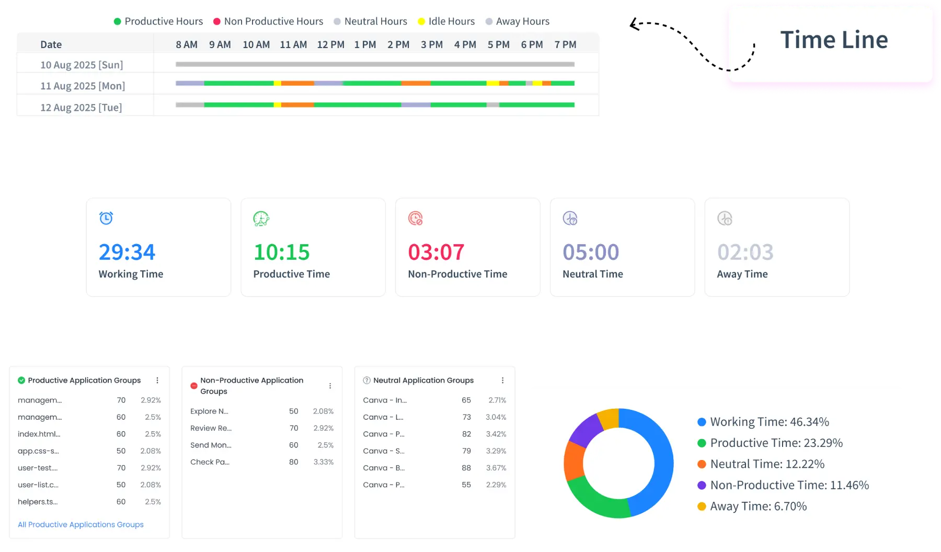Click green check icon beside Productive Application Groups
This screenshot has width=941, height=552.
pos(21,381)
